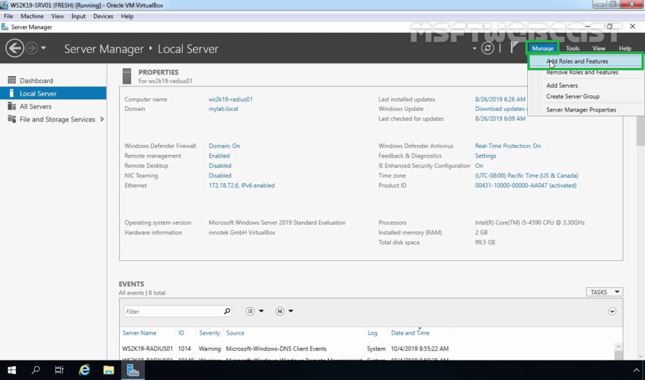Open the Windows Start button
The height and width of the screenshot is (380, 645).
tap(11, 370)
